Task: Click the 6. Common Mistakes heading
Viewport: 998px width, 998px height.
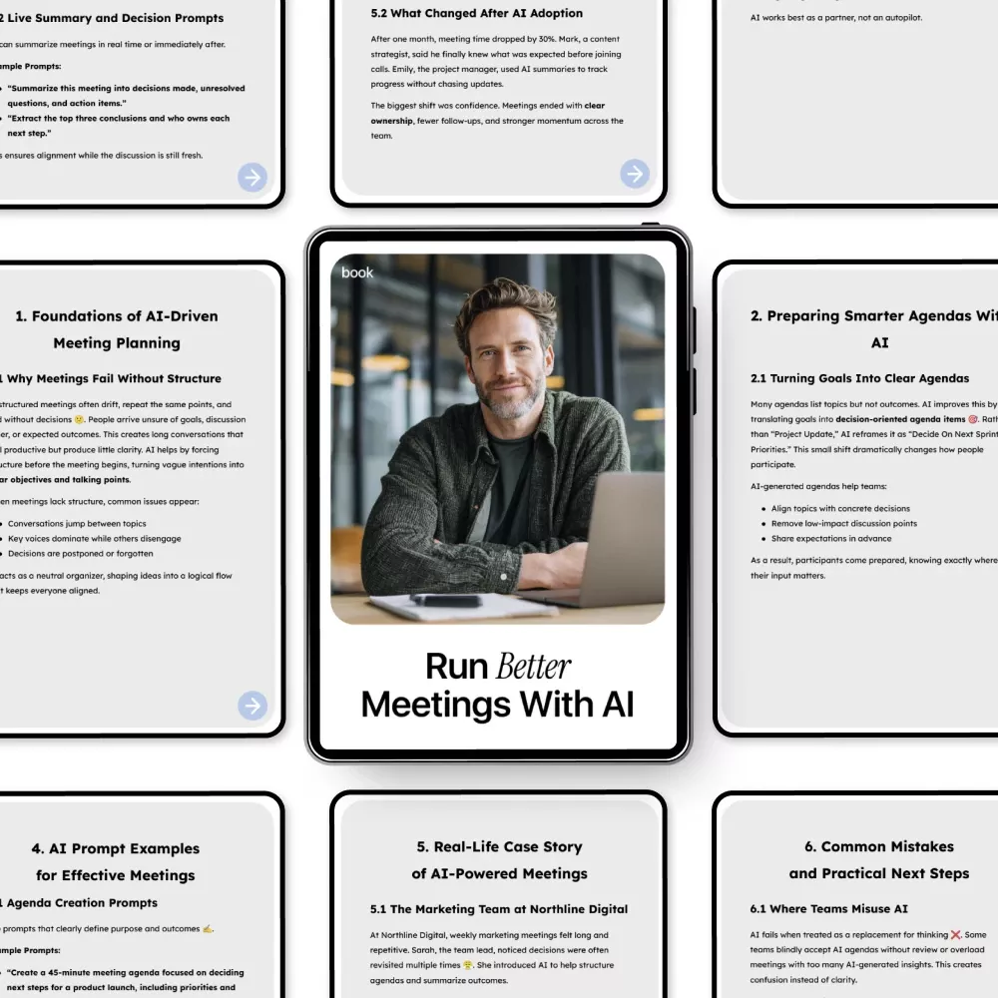Action: click(878, 859)
